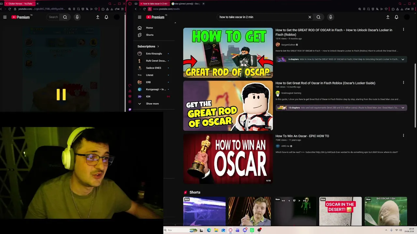Expand the 6 chapters dropdown
Image resolution: width=417 pixels, height=234 pixels.
[x=403, y=59]
